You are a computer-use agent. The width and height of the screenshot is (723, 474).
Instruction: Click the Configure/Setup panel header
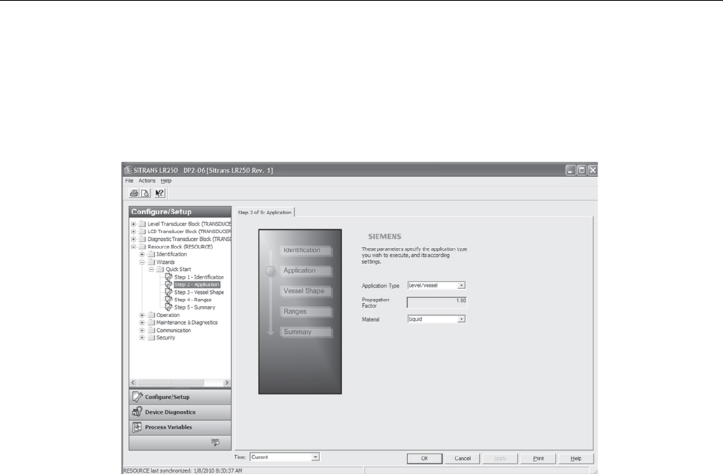tap(180, 212)
